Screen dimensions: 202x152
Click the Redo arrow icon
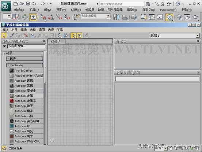(x=42, y=4)
